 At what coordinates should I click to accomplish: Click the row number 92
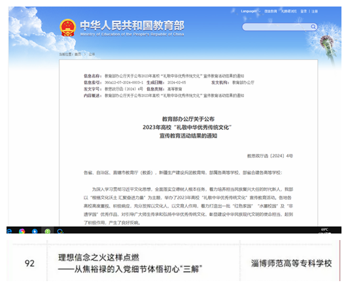(x=29, y=264)
